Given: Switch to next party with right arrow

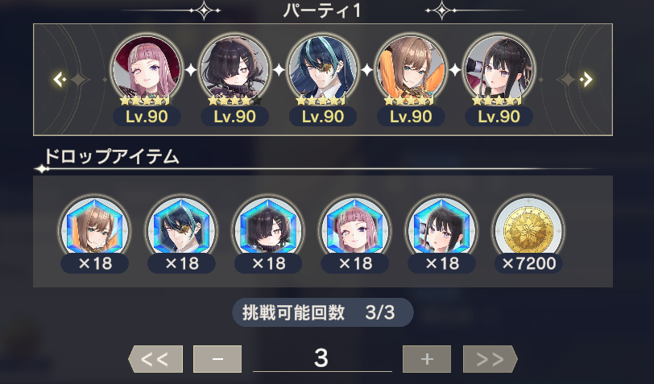Looking at the screenshot, I should [x=586, y=79].
